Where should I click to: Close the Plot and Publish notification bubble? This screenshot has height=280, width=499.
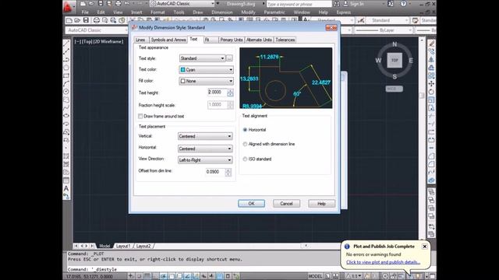424,247
